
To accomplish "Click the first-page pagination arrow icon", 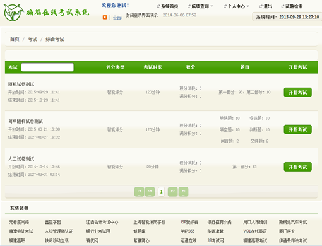I will coord(139,192).
